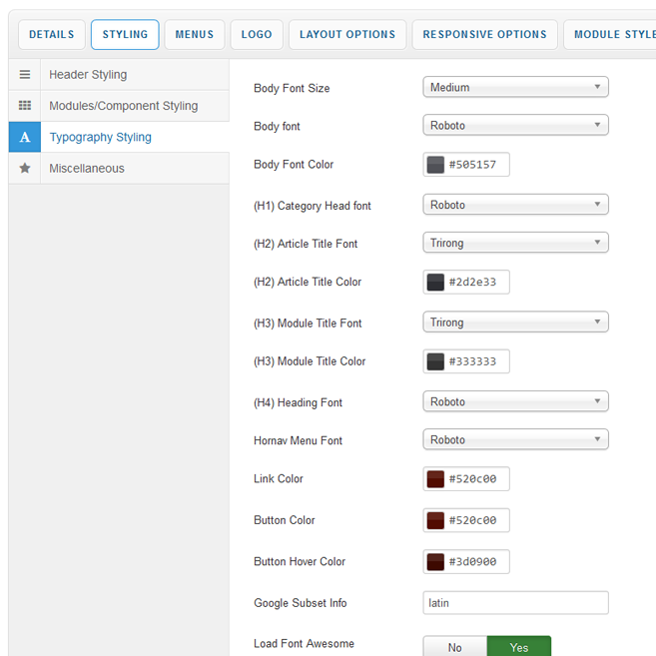Open the (H2) Article Title Font dropdown
The width and height of the screenshot is (656, 656).
515,243
